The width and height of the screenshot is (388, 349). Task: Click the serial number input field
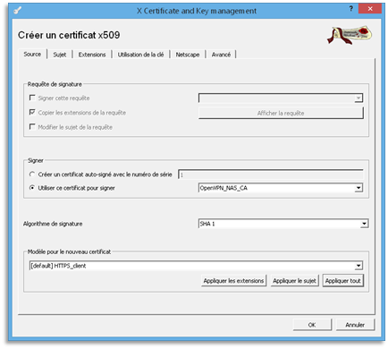pyautogui.click(x=271, y=174)
